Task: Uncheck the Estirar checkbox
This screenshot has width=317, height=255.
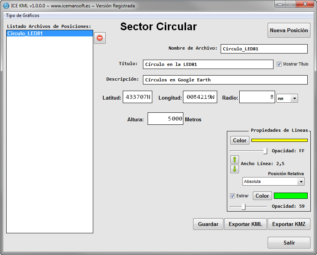Action: tap(232, 196)
